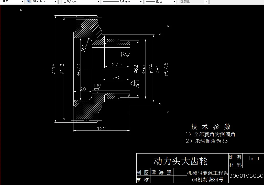The width and height of the screenshot is (264, 185).
Task: Open the 随颜色 plot style dropdown
Action: click(x=206, y=2)
